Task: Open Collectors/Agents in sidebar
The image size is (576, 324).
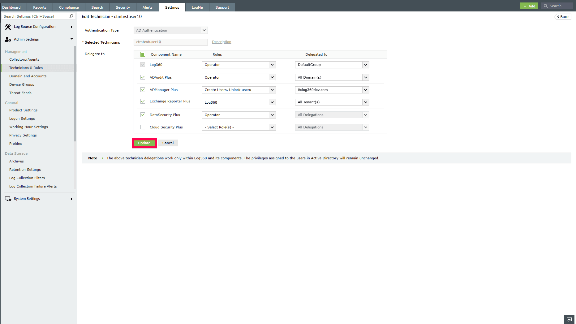Action: (24, 59)
